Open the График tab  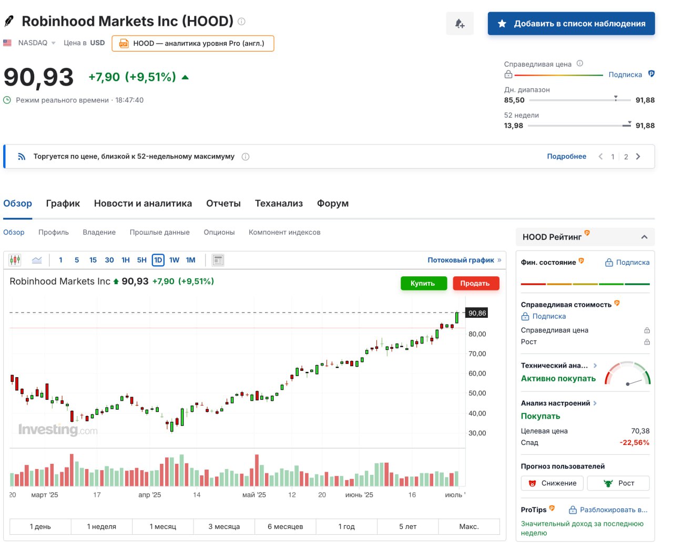pos(63,204)
